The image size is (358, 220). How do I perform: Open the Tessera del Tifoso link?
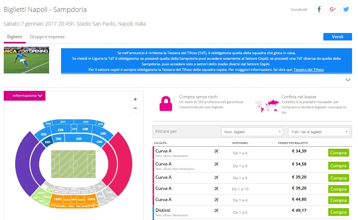309,69
